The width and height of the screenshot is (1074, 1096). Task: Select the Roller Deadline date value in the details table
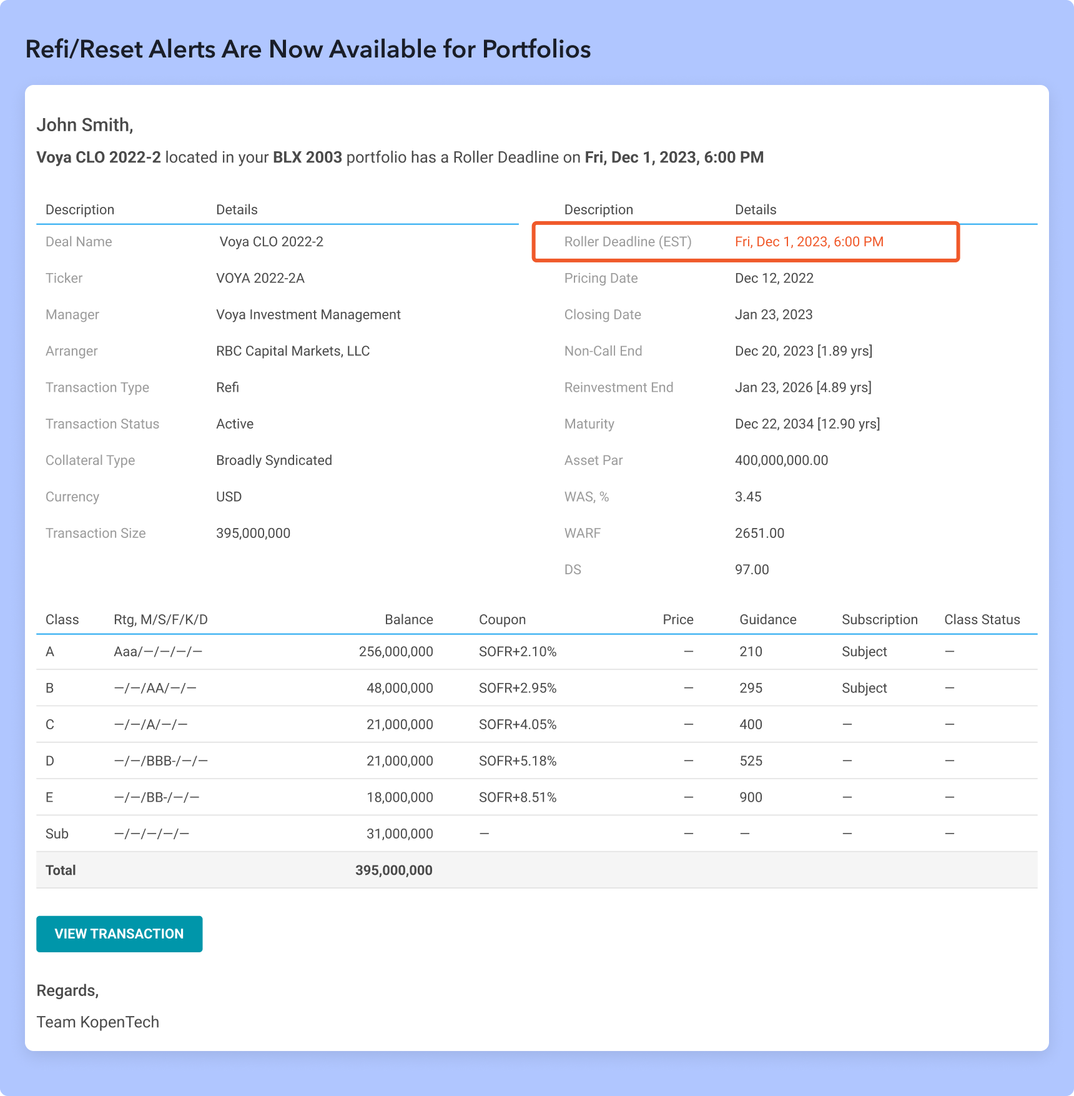click(x=809, y=242)
